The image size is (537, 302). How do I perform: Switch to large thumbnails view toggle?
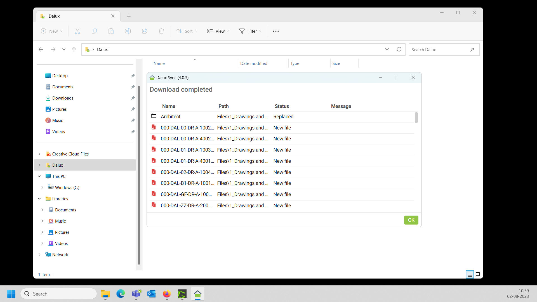click(478, 274)
